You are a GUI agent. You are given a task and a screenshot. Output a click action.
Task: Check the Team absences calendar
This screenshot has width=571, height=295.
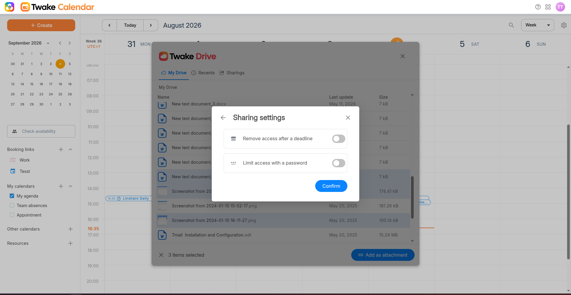(12, 205)
